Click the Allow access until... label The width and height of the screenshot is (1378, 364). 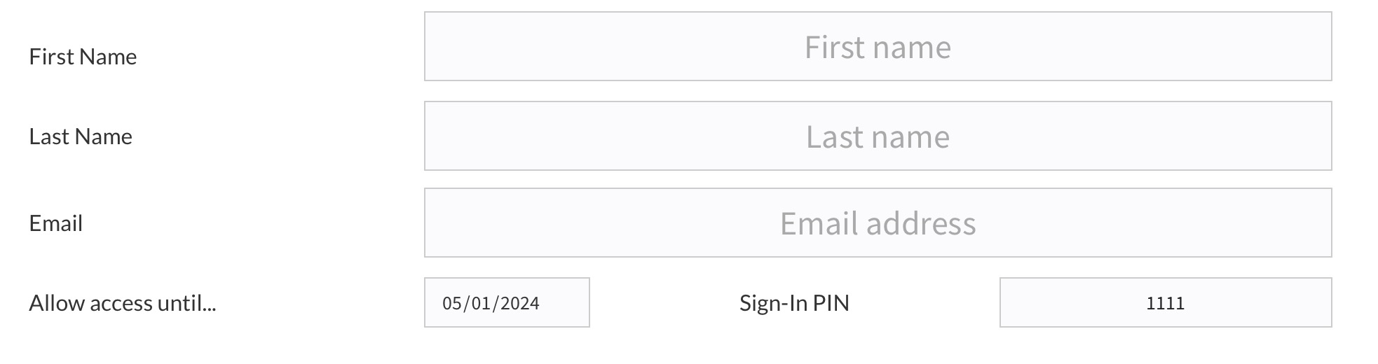[123, 303]
